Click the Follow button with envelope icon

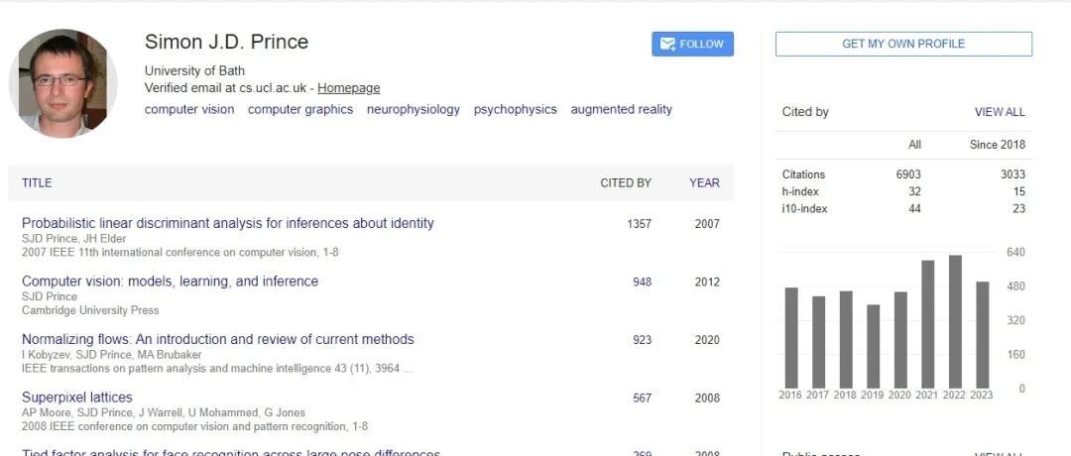692,44
